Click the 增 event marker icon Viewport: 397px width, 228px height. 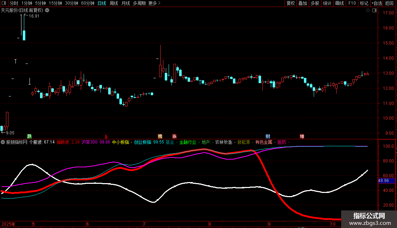302,136
